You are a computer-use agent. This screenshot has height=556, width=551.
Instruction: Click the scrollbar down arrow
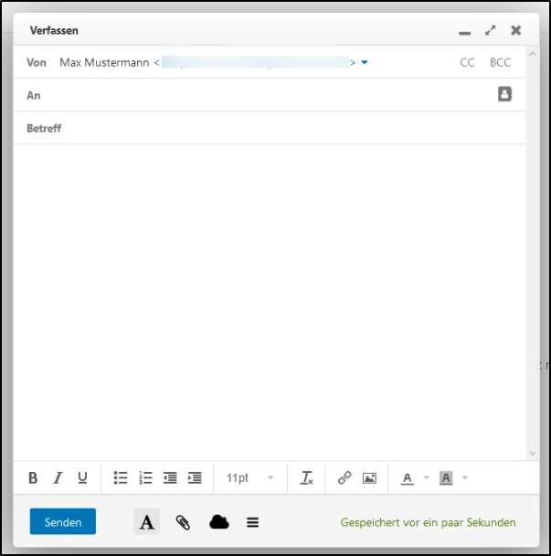[532, 453]
